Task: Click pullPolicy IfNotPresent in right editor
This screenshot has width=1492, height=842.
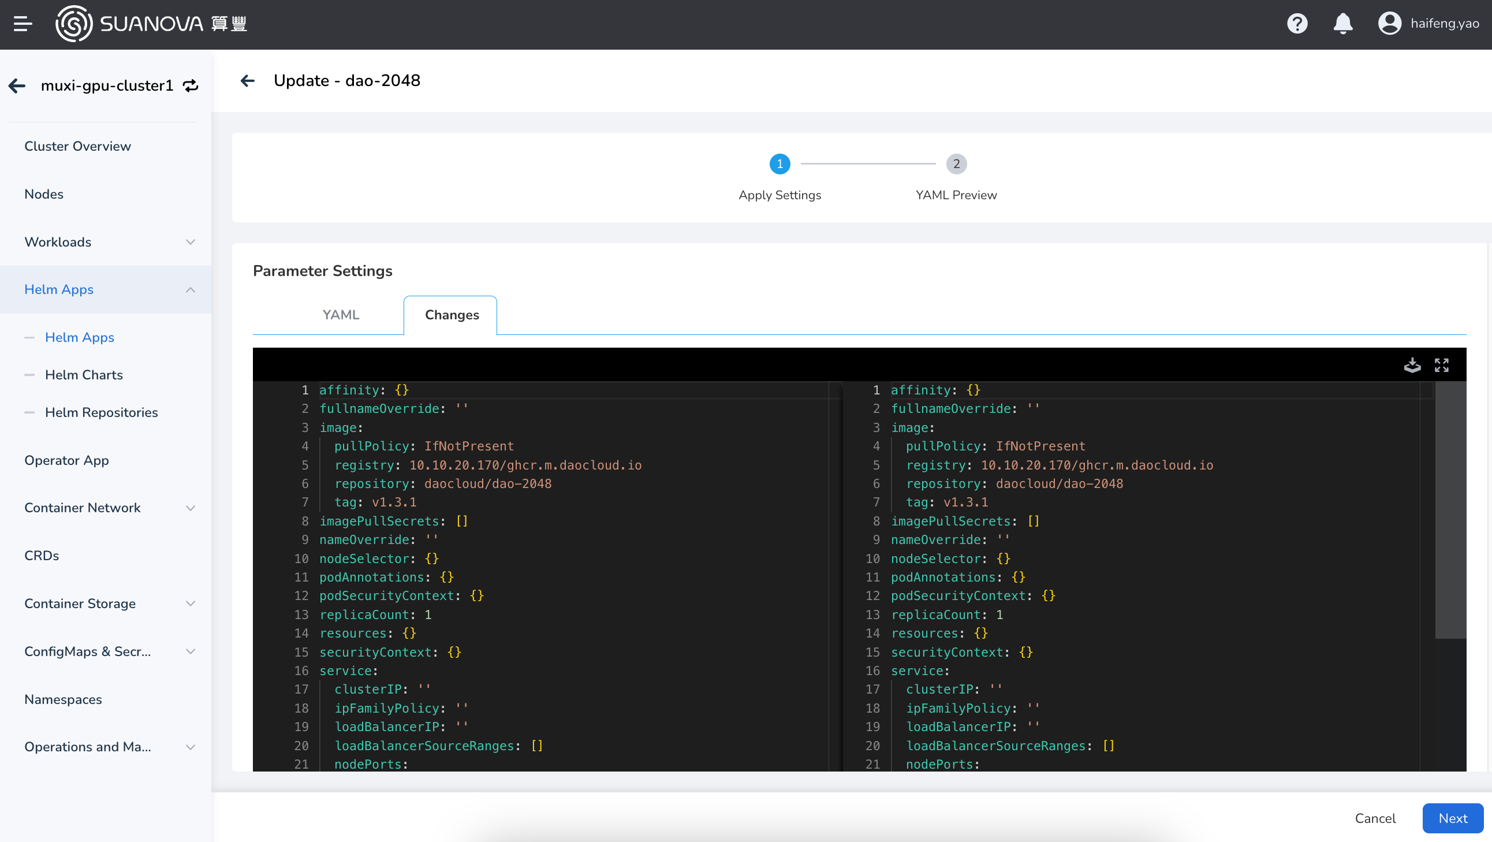Action: click(995, 446)
